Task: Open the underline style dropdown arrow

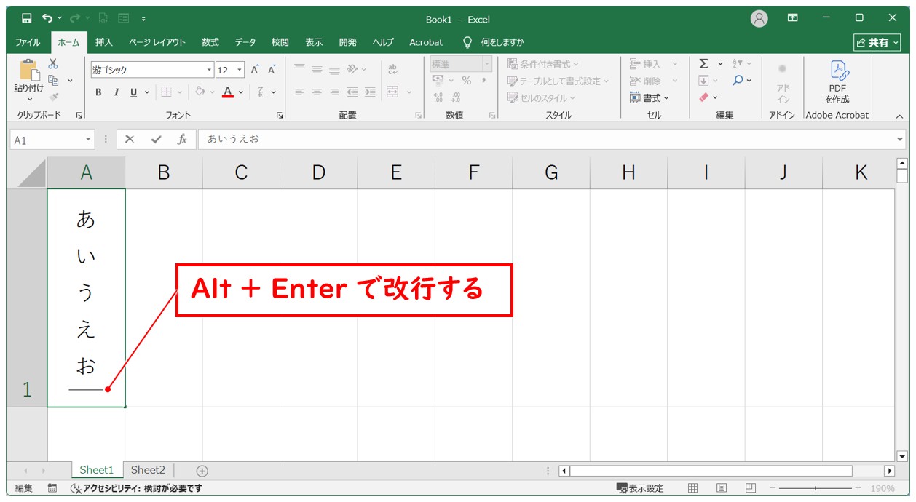Action: [147, 92]
